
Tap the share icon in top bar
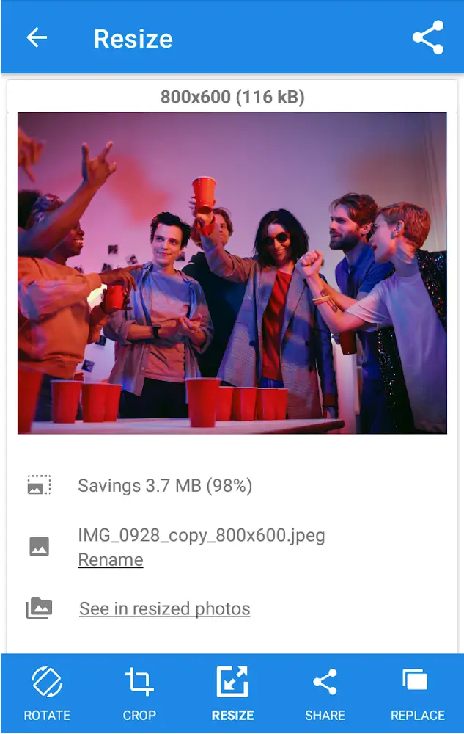click(427, 37)
